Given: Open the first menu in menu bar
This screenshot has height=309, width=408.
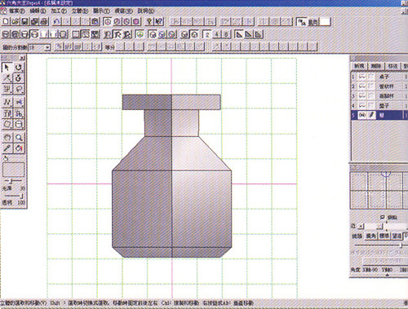Looking at the screenshot, I should (x=16, y=11).
